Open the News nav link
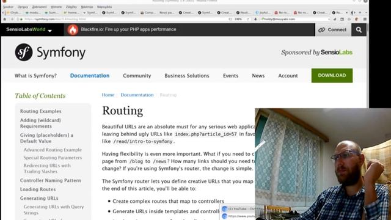 click(258, 76)
